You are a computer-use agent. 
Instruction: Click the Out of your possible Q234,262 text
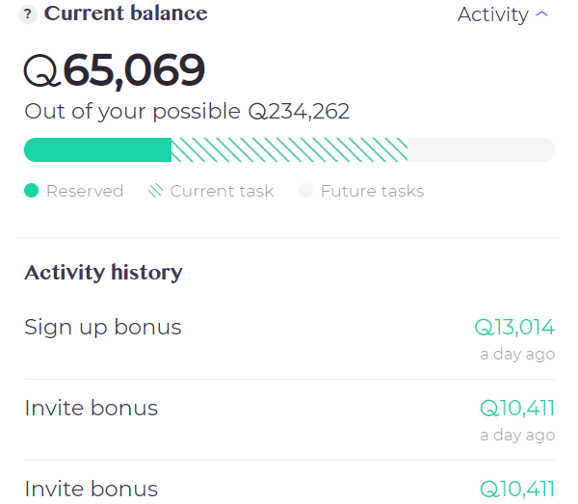[x=187, y=112]
